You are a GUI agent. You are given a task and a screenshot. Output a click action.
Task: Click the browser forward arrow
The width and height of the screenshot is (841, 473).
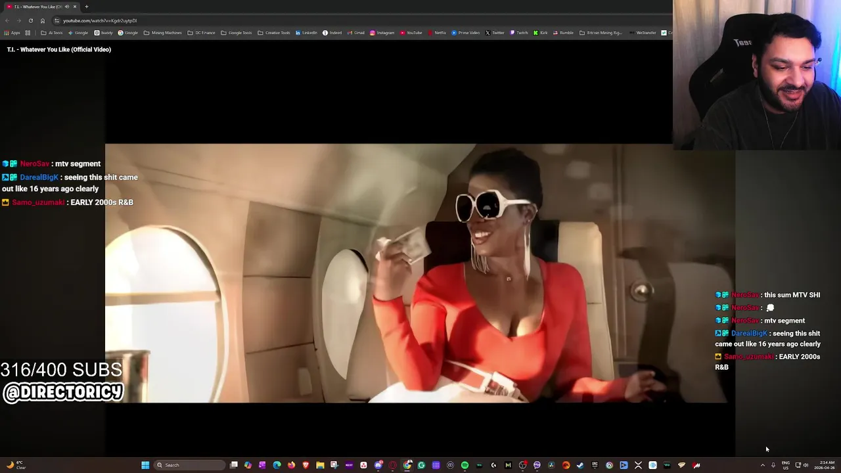point(18,20)
